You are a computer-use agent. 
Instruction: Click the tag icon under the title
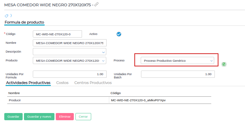(6, 16)
